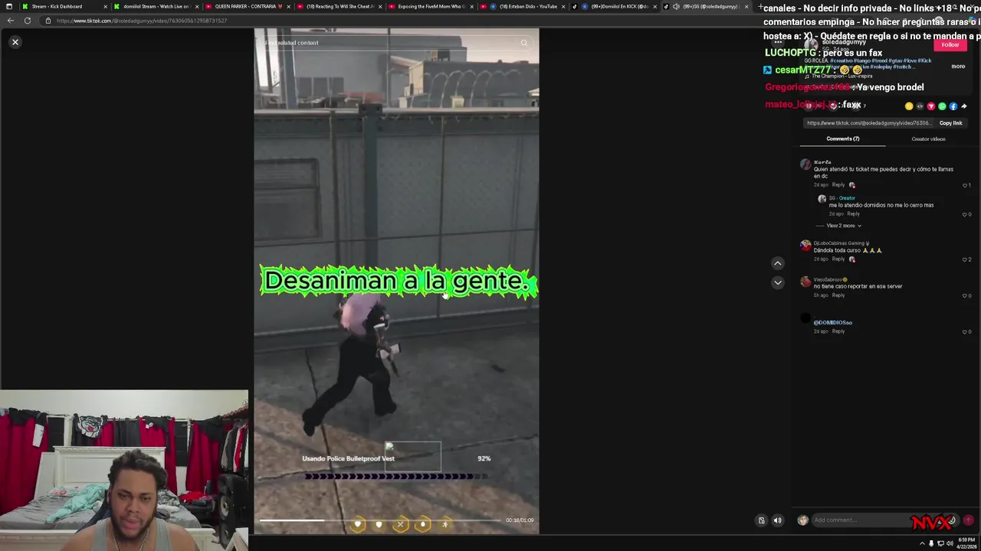Like the 'Dándola toda curso' comment

[x=966, y=259]
